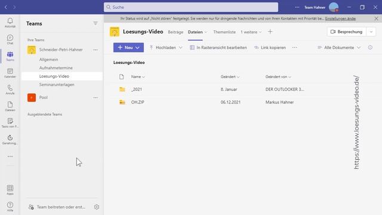Click the 06.12.2021 date cell
The width and height of the screenshot is (382, 215).
230,102
